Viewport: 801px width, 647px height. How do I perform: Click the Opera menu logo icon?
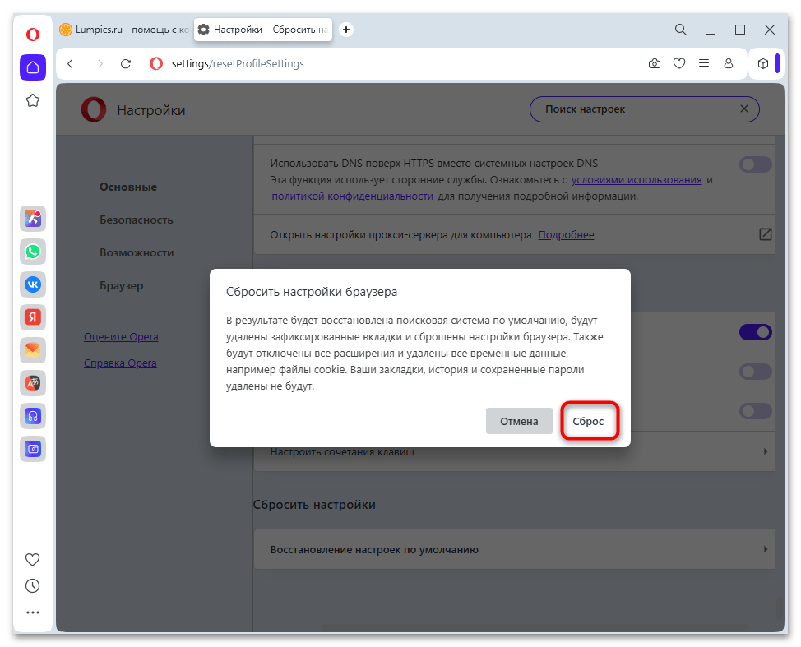pos(33,35)
